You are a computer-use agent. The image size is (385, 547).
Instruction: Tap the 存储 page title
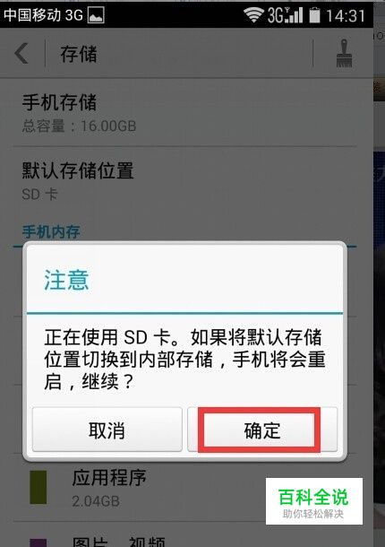[x=79, y=54]
